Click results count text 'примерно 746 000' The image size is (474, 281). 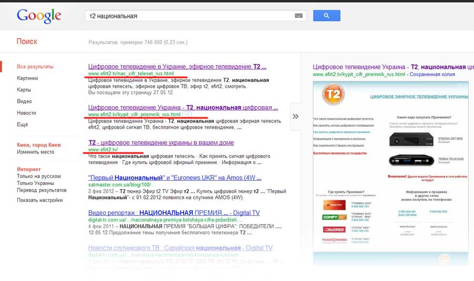[141, 42]
